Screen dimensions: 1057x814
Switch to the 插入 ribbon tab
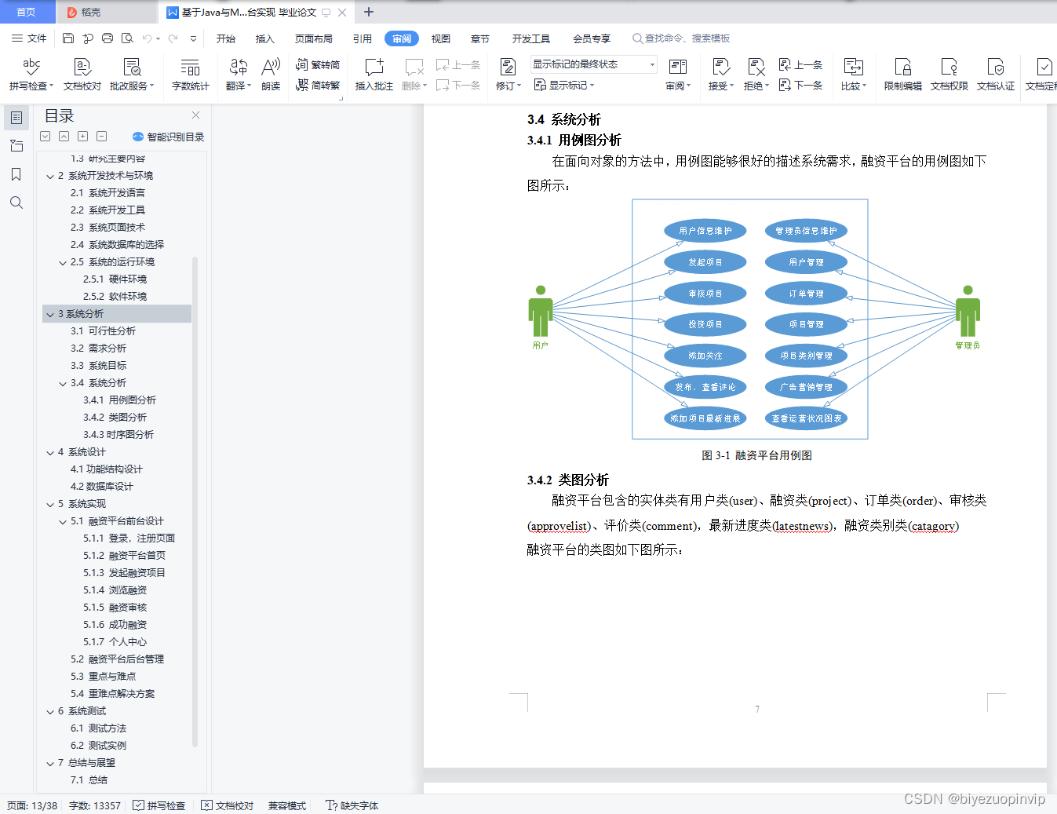tap(265, 38)
